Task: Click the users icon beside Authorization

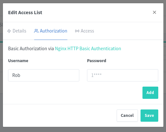Action: click(36, 31)
